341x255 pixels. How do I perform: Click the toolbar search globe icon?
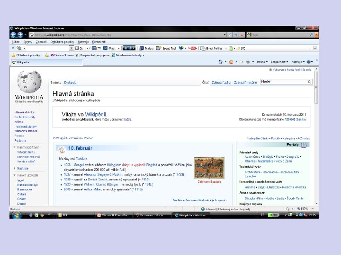[19, 48]
